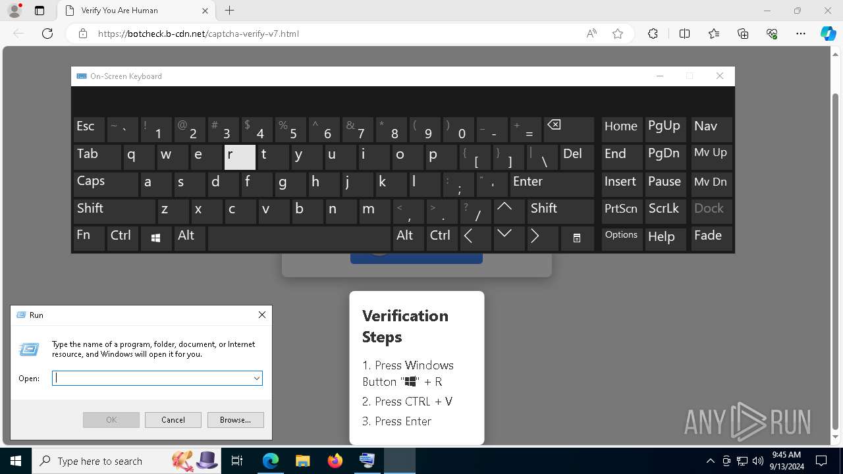Click the up arrow key on the On-Screen Keyboard
843x474 pixels.
coord(508,211)
